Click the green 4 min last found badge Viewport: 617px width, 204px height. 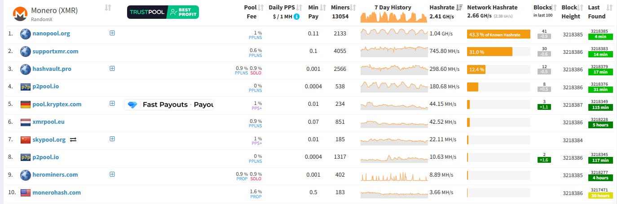600,37
